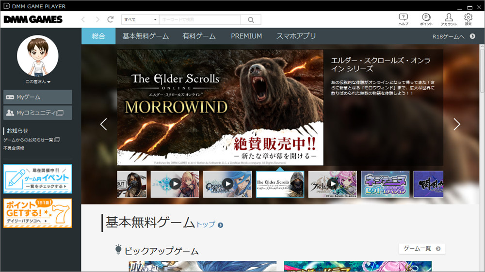The width and height of the screenshot is (485, 272).
Task: Click エルダー・スクロールズ・オンライン シリーズ title text
Action: tap(381, 64)
